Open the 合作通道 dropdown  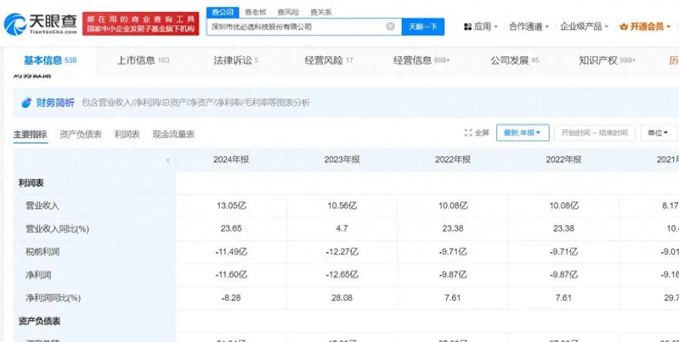click(529, 27)
